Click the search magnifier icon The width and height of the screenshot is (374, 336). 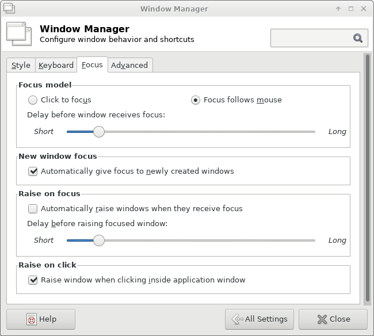[357, 38]
